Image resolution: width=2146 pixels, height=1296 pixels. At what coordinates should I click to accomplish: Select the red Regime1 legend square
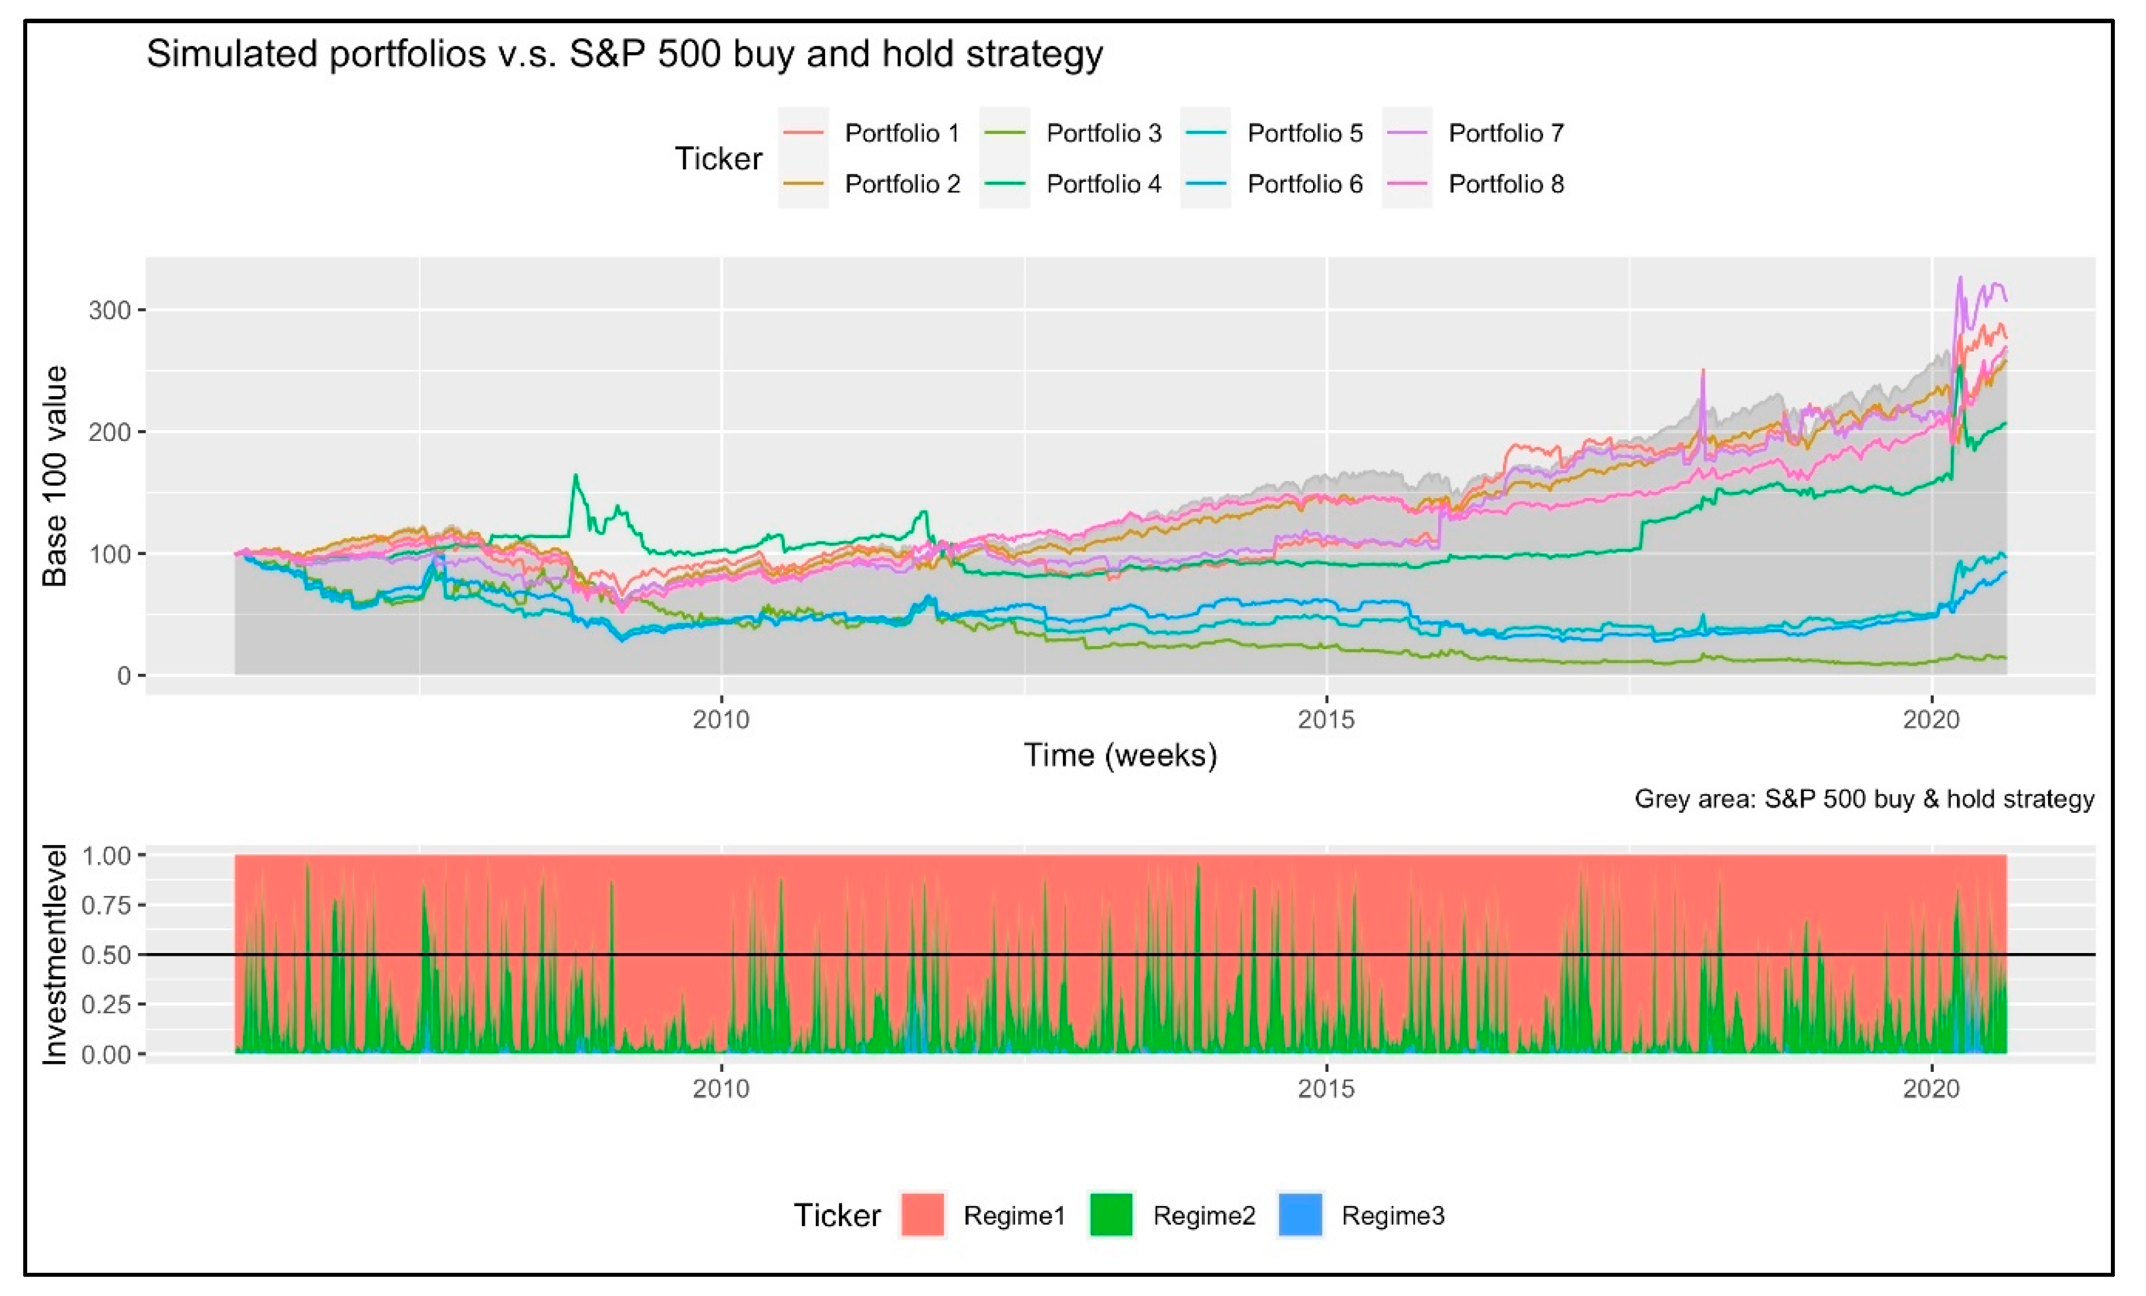point(922,1215)
